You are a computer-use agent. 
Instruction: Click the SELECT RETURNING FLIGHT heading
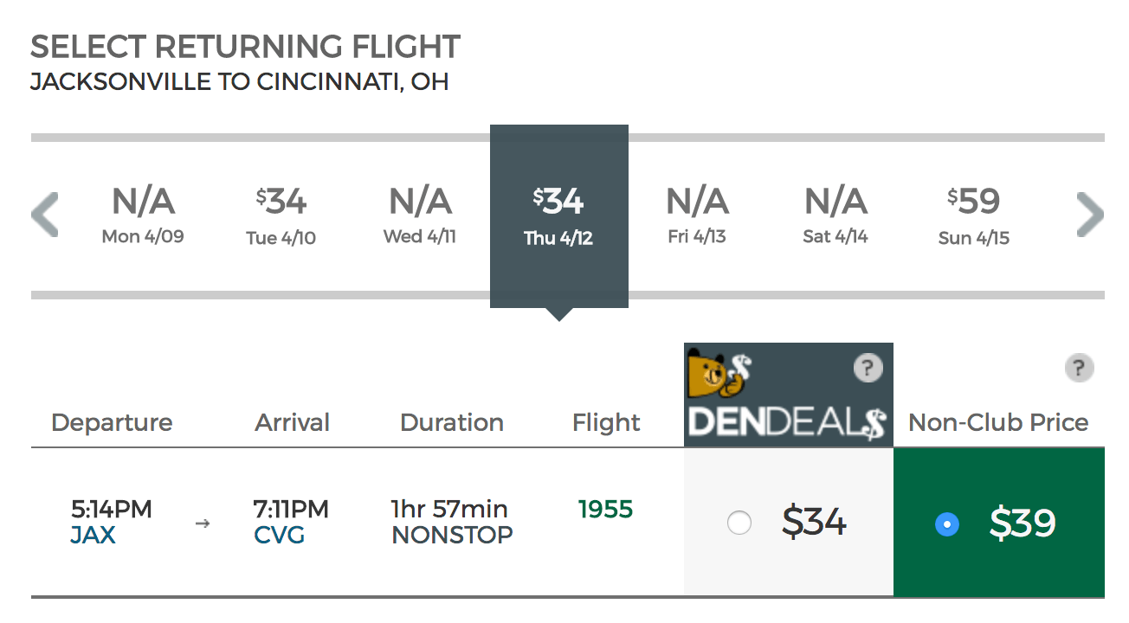pos(246,47)
